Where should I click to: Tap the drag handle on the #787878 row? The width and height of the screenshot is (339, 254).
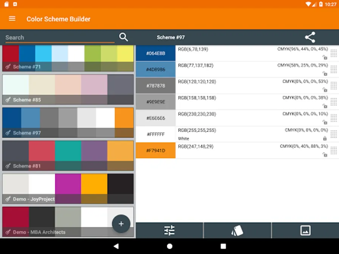[x=334, y=85]
